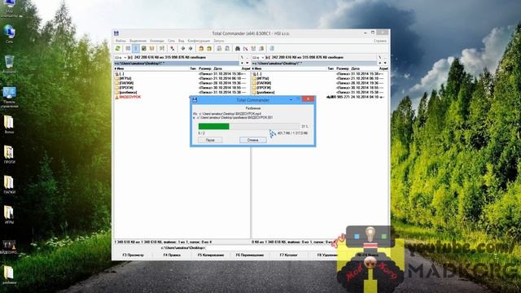Click the binoculars search files toolbar icon
Viewport: 521px width, 293px height.
tap(237, 49)
